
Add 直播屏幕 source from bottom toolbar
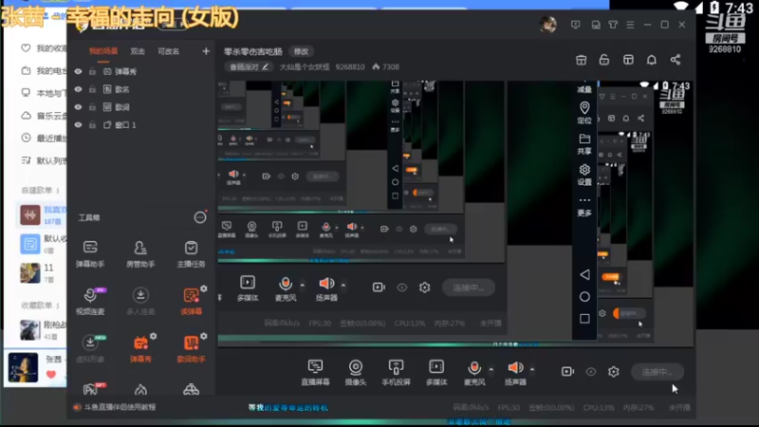(x=315, y=372)
